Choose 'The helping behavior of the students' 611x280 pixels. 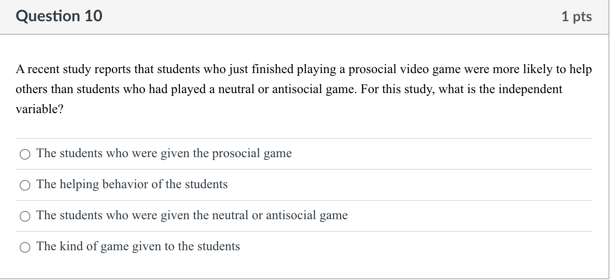point(131,184)
